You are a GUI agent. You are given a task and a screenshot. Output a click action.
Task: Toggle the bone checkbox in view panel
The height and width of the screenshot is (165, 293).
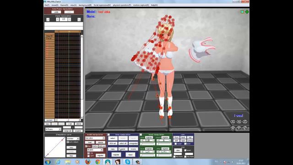click(x=185, y=143)
